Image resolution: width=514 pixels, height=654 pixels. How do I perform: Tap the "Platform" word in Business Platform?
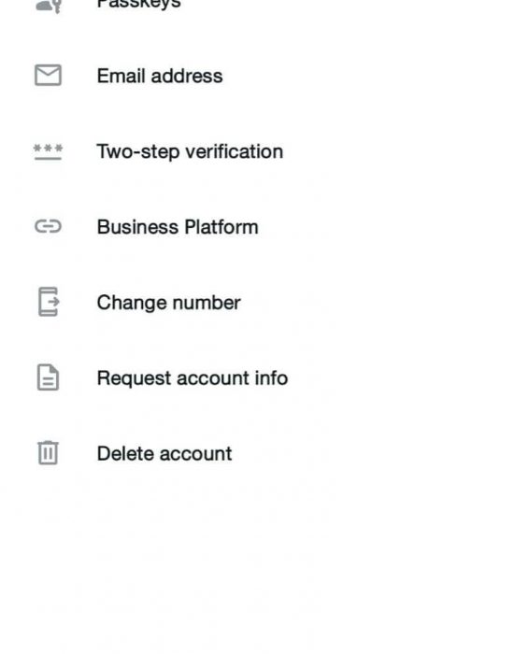click(x=221, y=227)
